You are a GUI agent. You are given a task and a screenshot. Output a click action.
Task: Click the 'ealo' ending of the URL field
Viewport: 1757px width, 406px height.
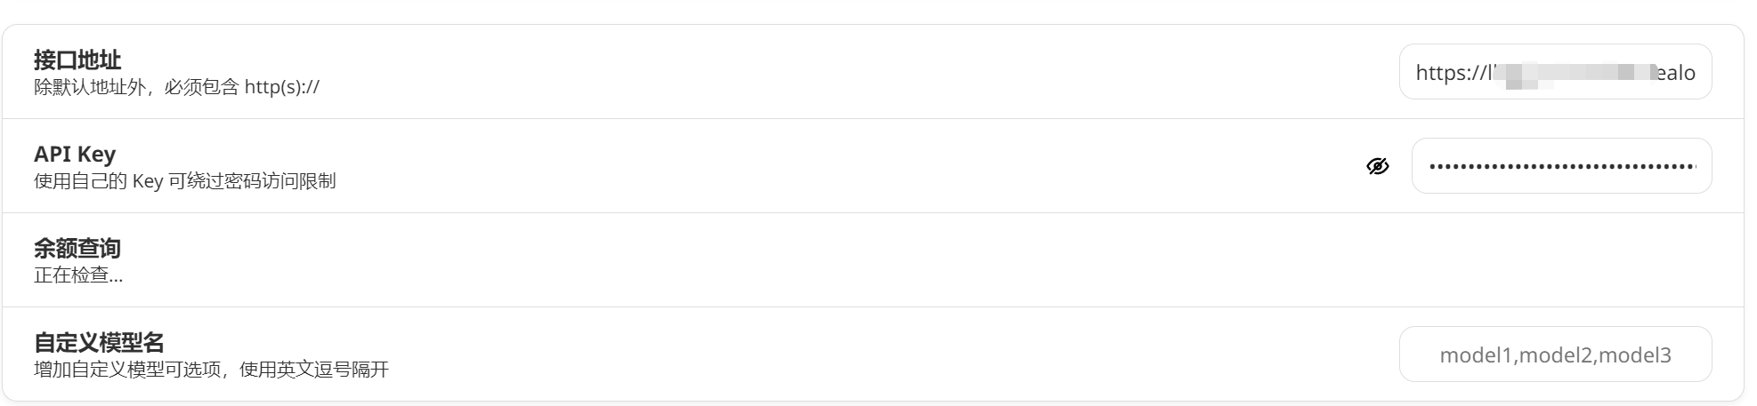(x=1676, y=73)
